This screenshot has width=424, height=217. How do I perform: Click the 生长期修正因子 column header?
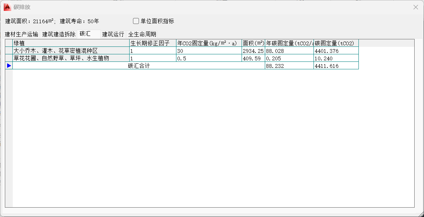152,43
